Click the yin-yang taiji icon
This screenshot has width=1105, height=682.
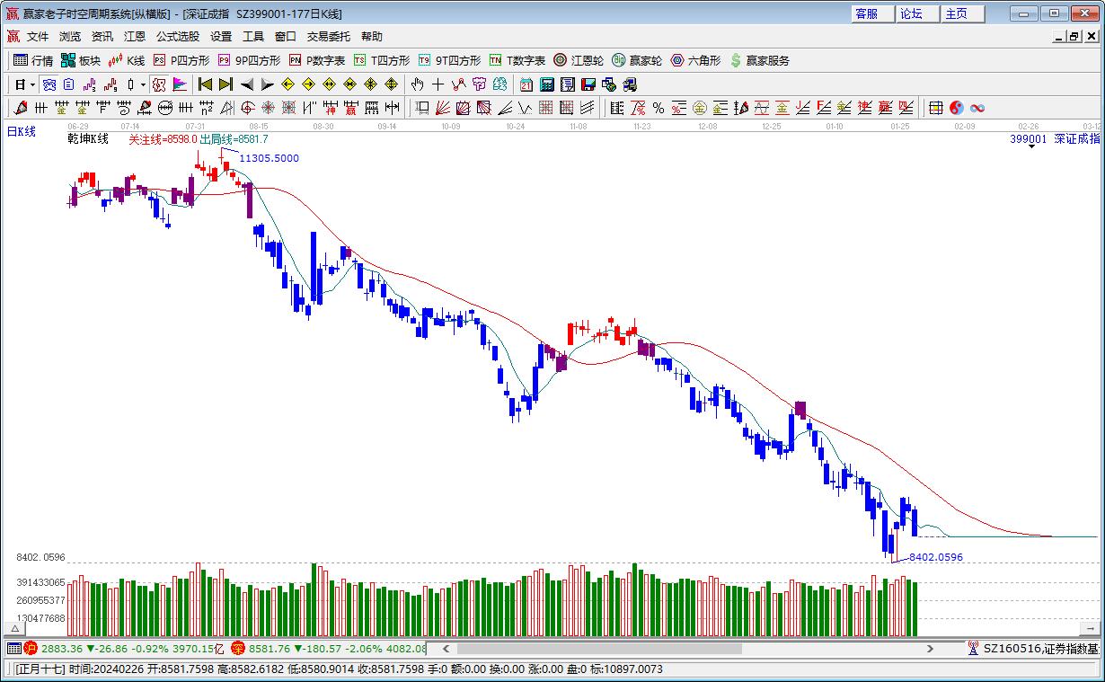click(956, 108)
